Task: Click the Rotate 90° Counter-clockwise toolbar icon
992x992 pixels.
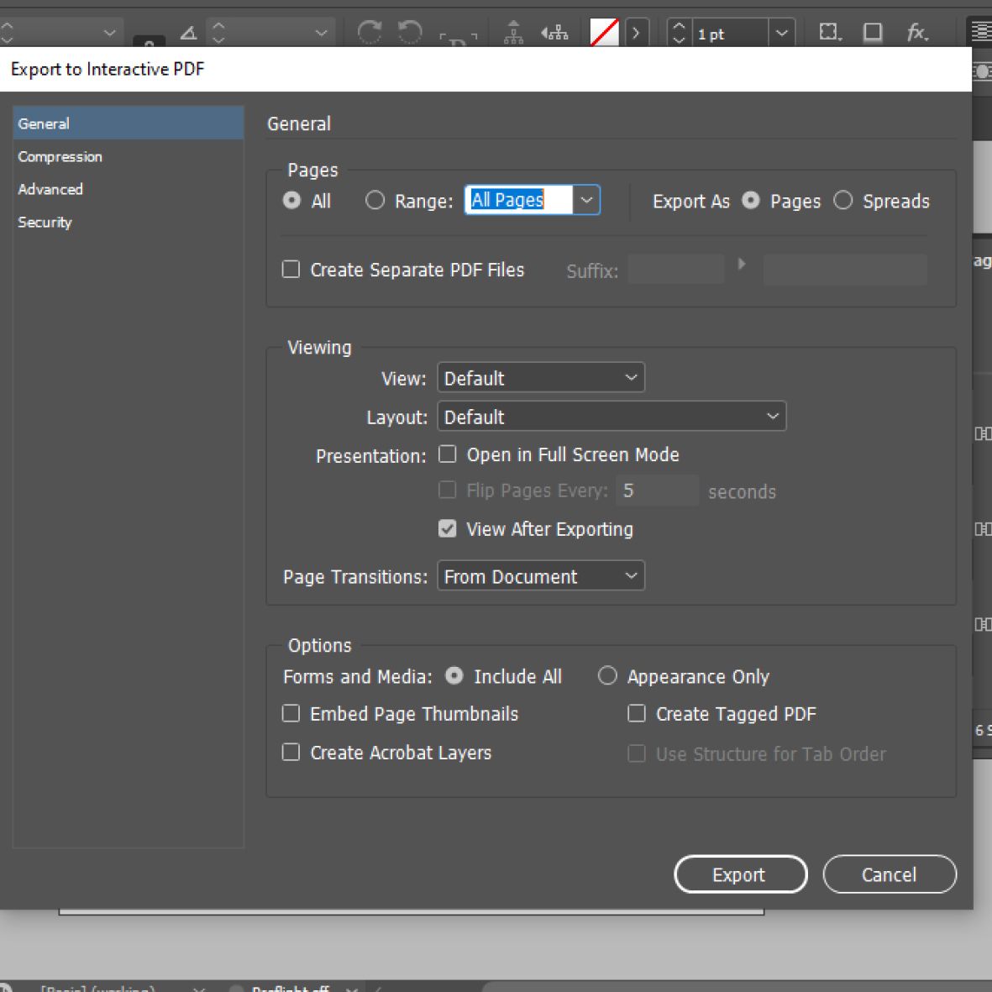Action: pyautogui.click(x=410, y=32)
